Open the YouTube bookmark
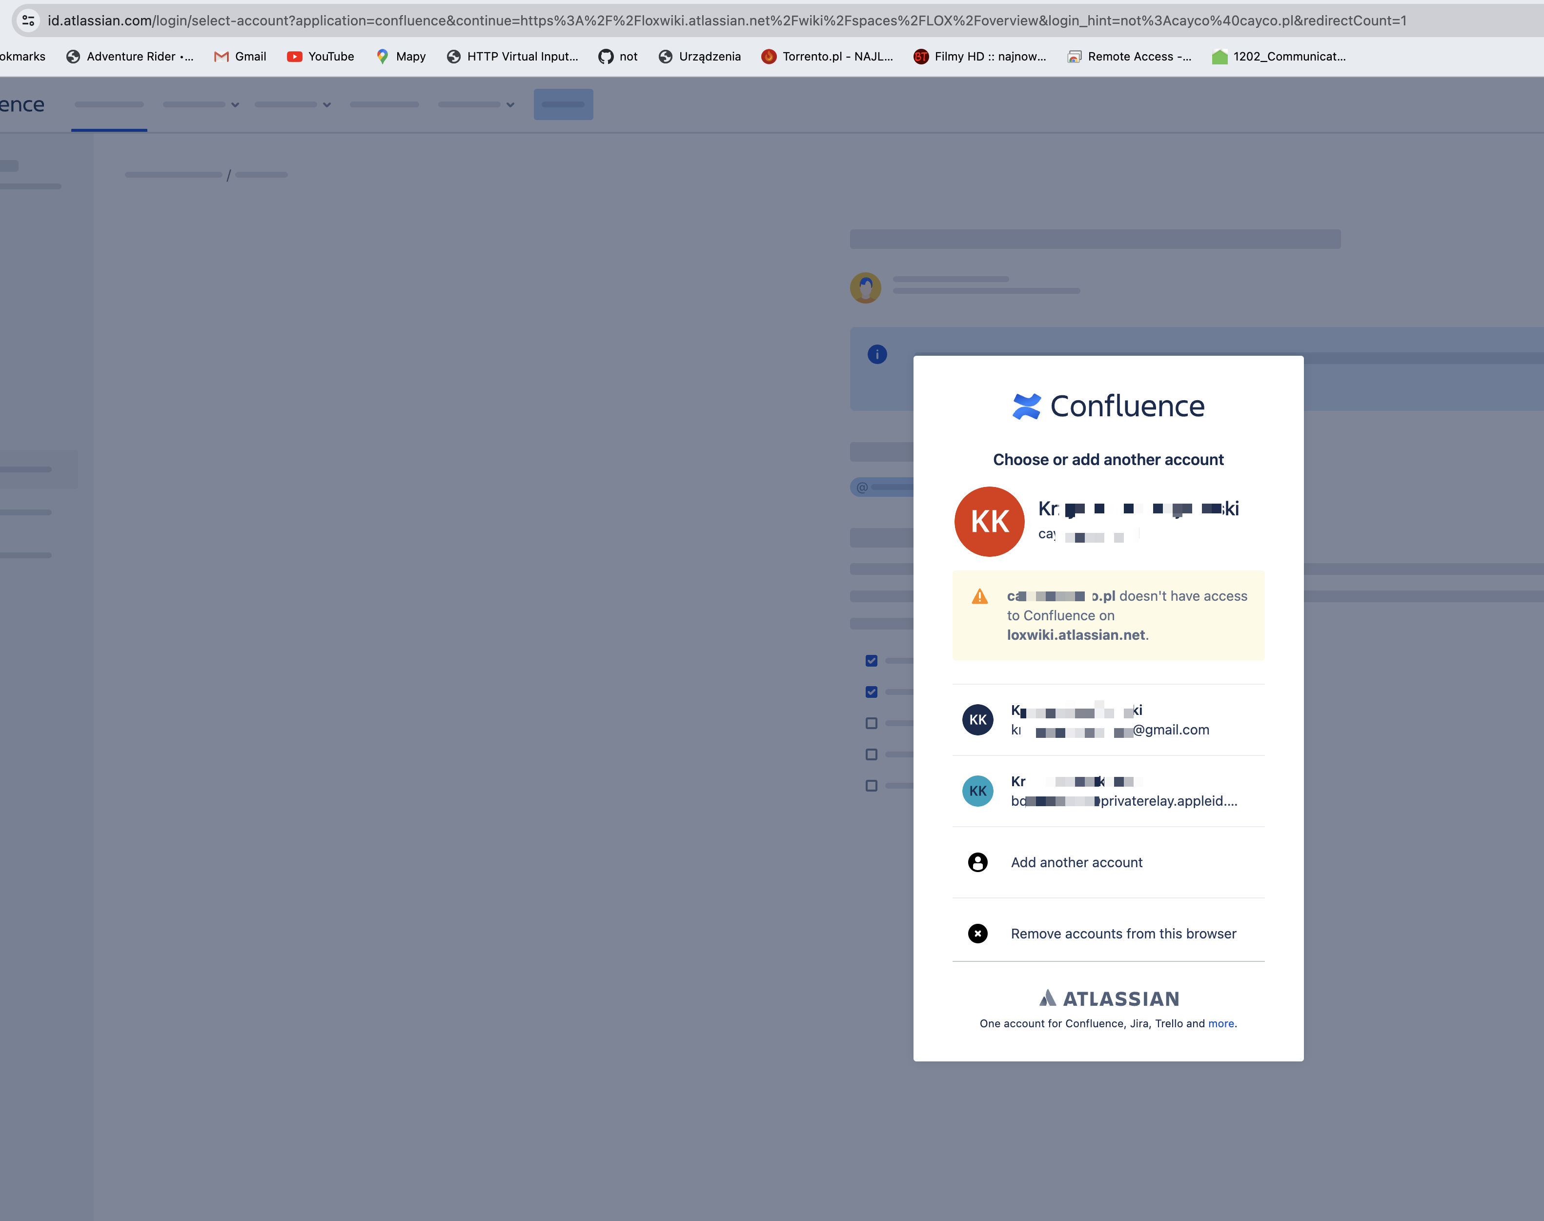Screen dimensions: 1544x1221 (x=320, y=57)
